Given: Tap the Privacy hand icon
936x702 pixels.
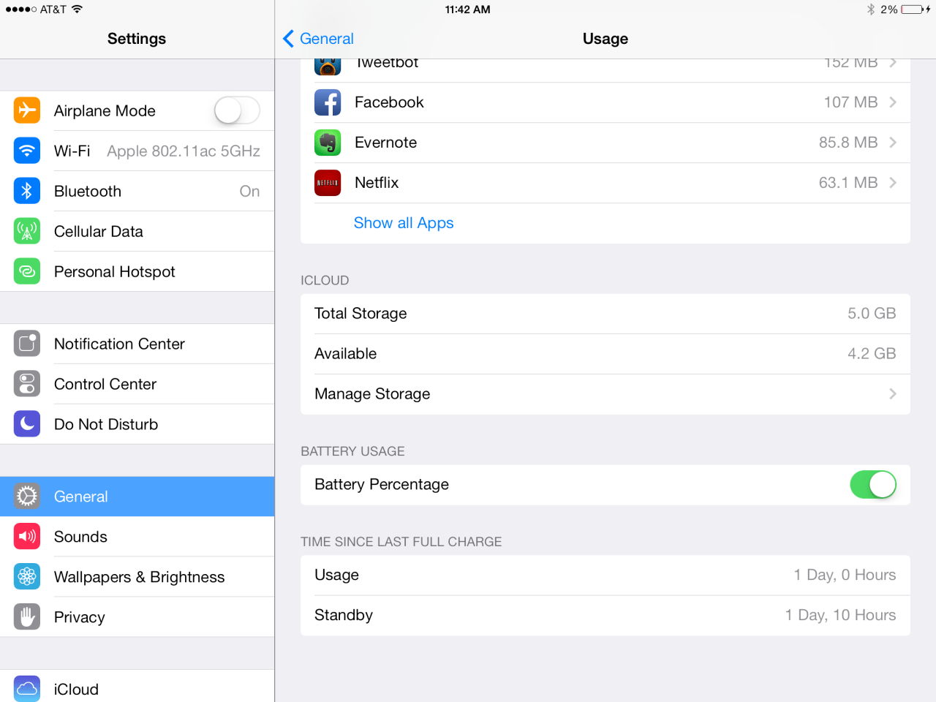Looking at the screenshot, I should [x=27, y=617].
